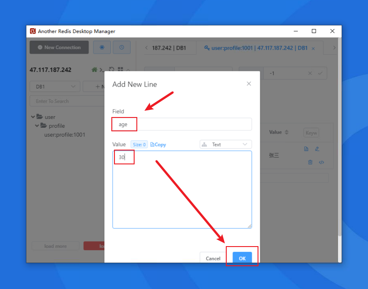Click the Another Redis Desktop Manager app icon
Image resolution: width=368 pixels, height=289 pixels.
(x=33, y=31)
